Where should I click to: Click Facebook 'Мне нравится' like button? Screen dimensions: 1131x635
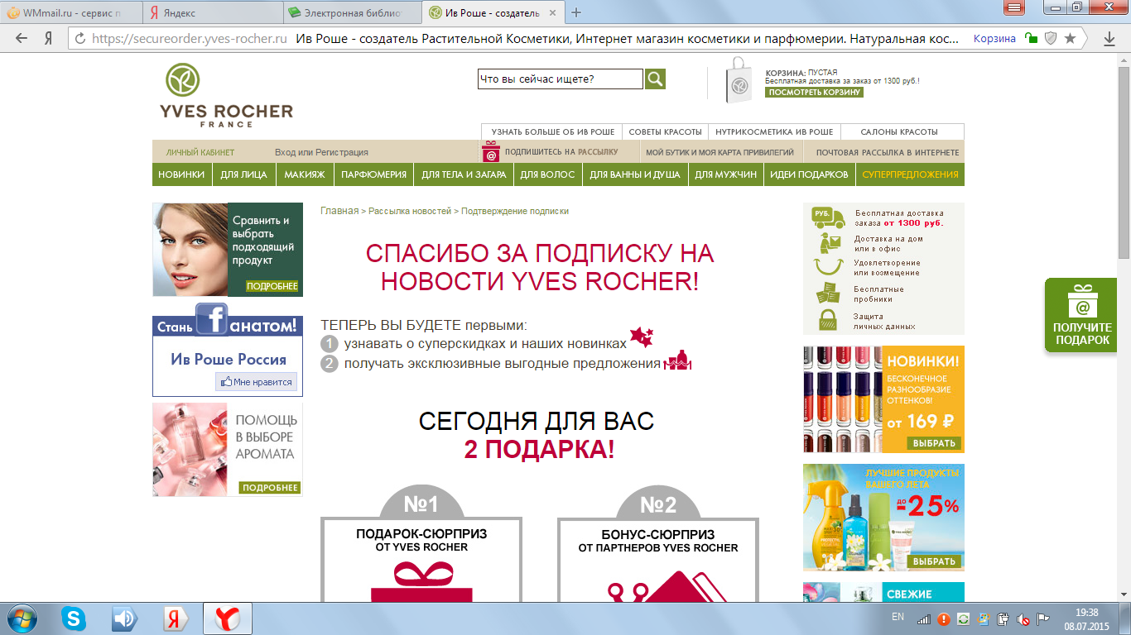point(256,382)
